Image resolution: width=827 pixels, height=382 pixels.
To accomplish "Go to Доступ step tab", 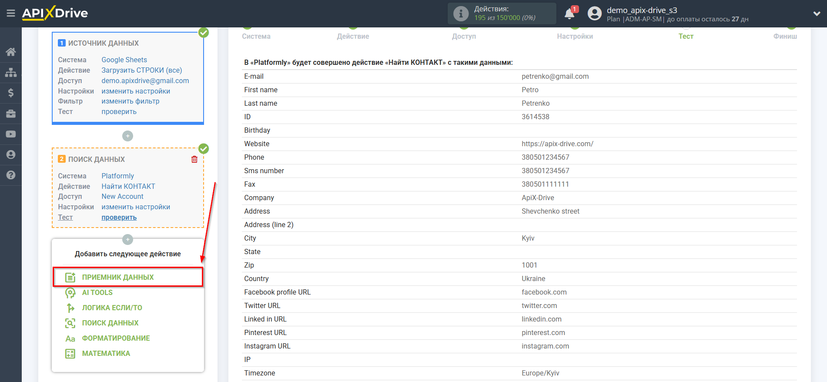I will pyautogui.click(x=464, y=36).
